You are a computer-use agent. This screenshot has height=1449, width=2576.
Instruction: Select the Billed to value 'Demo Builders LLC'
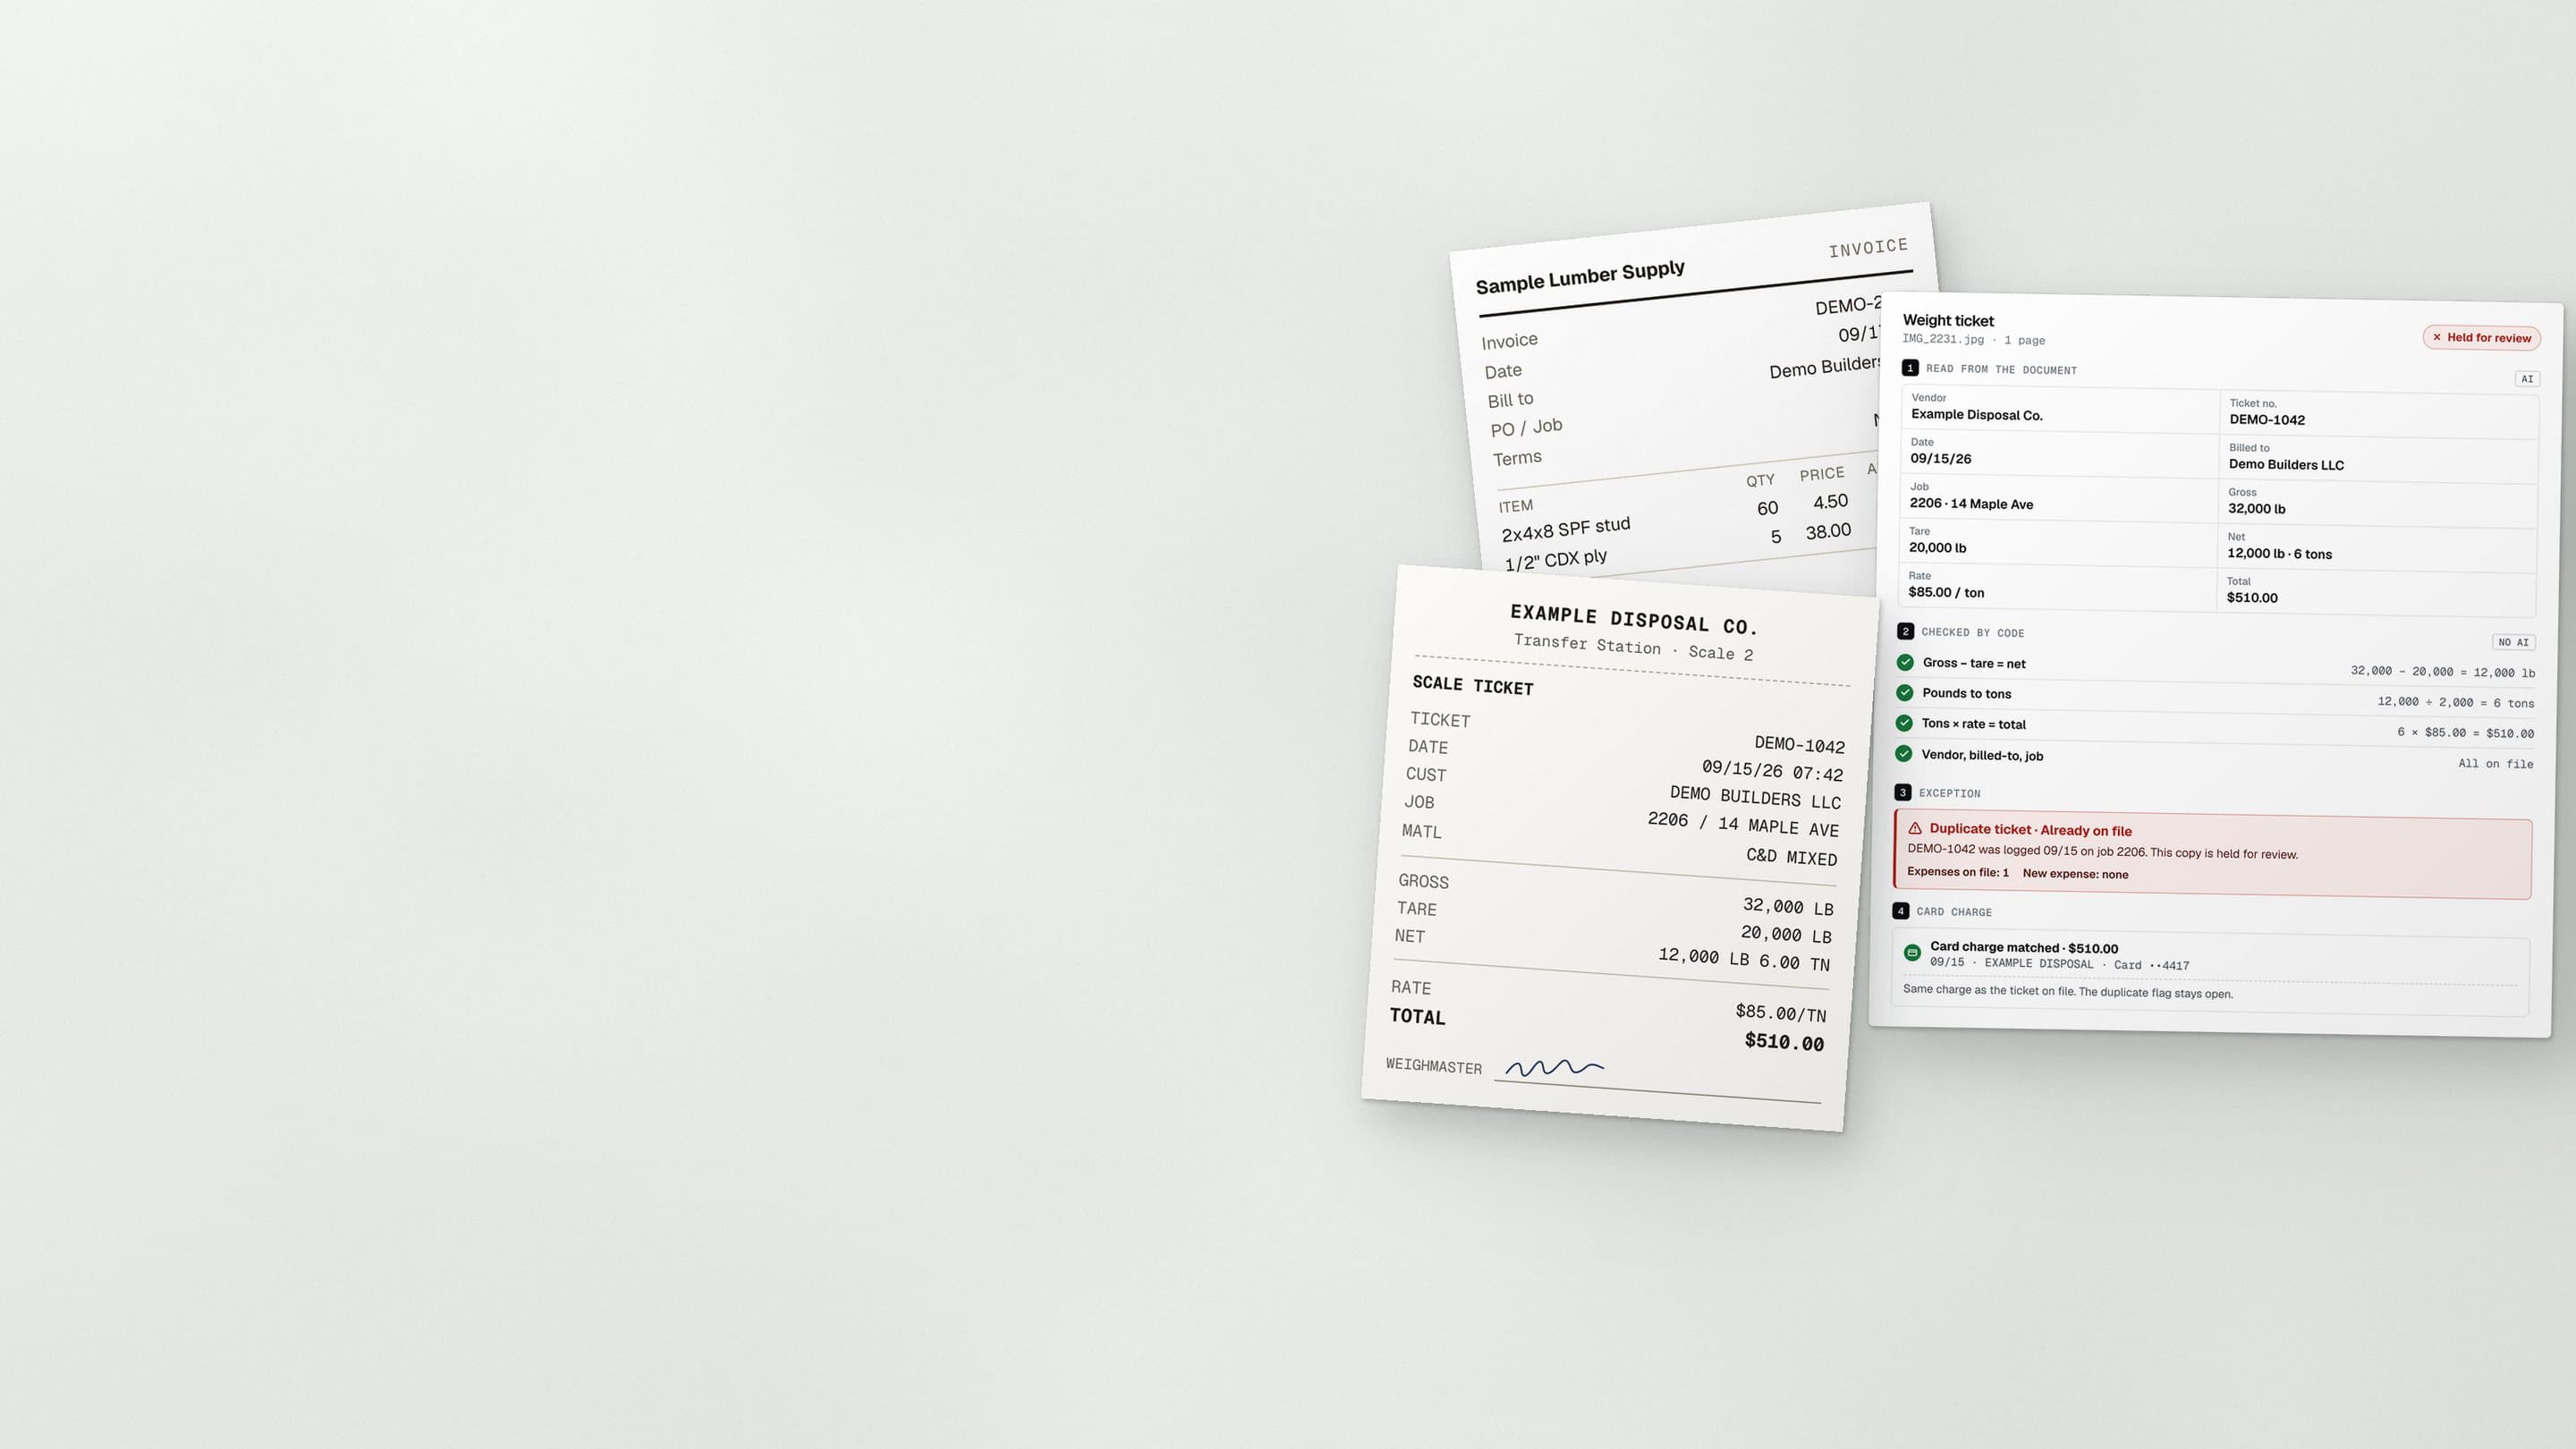coord(2286,464)
